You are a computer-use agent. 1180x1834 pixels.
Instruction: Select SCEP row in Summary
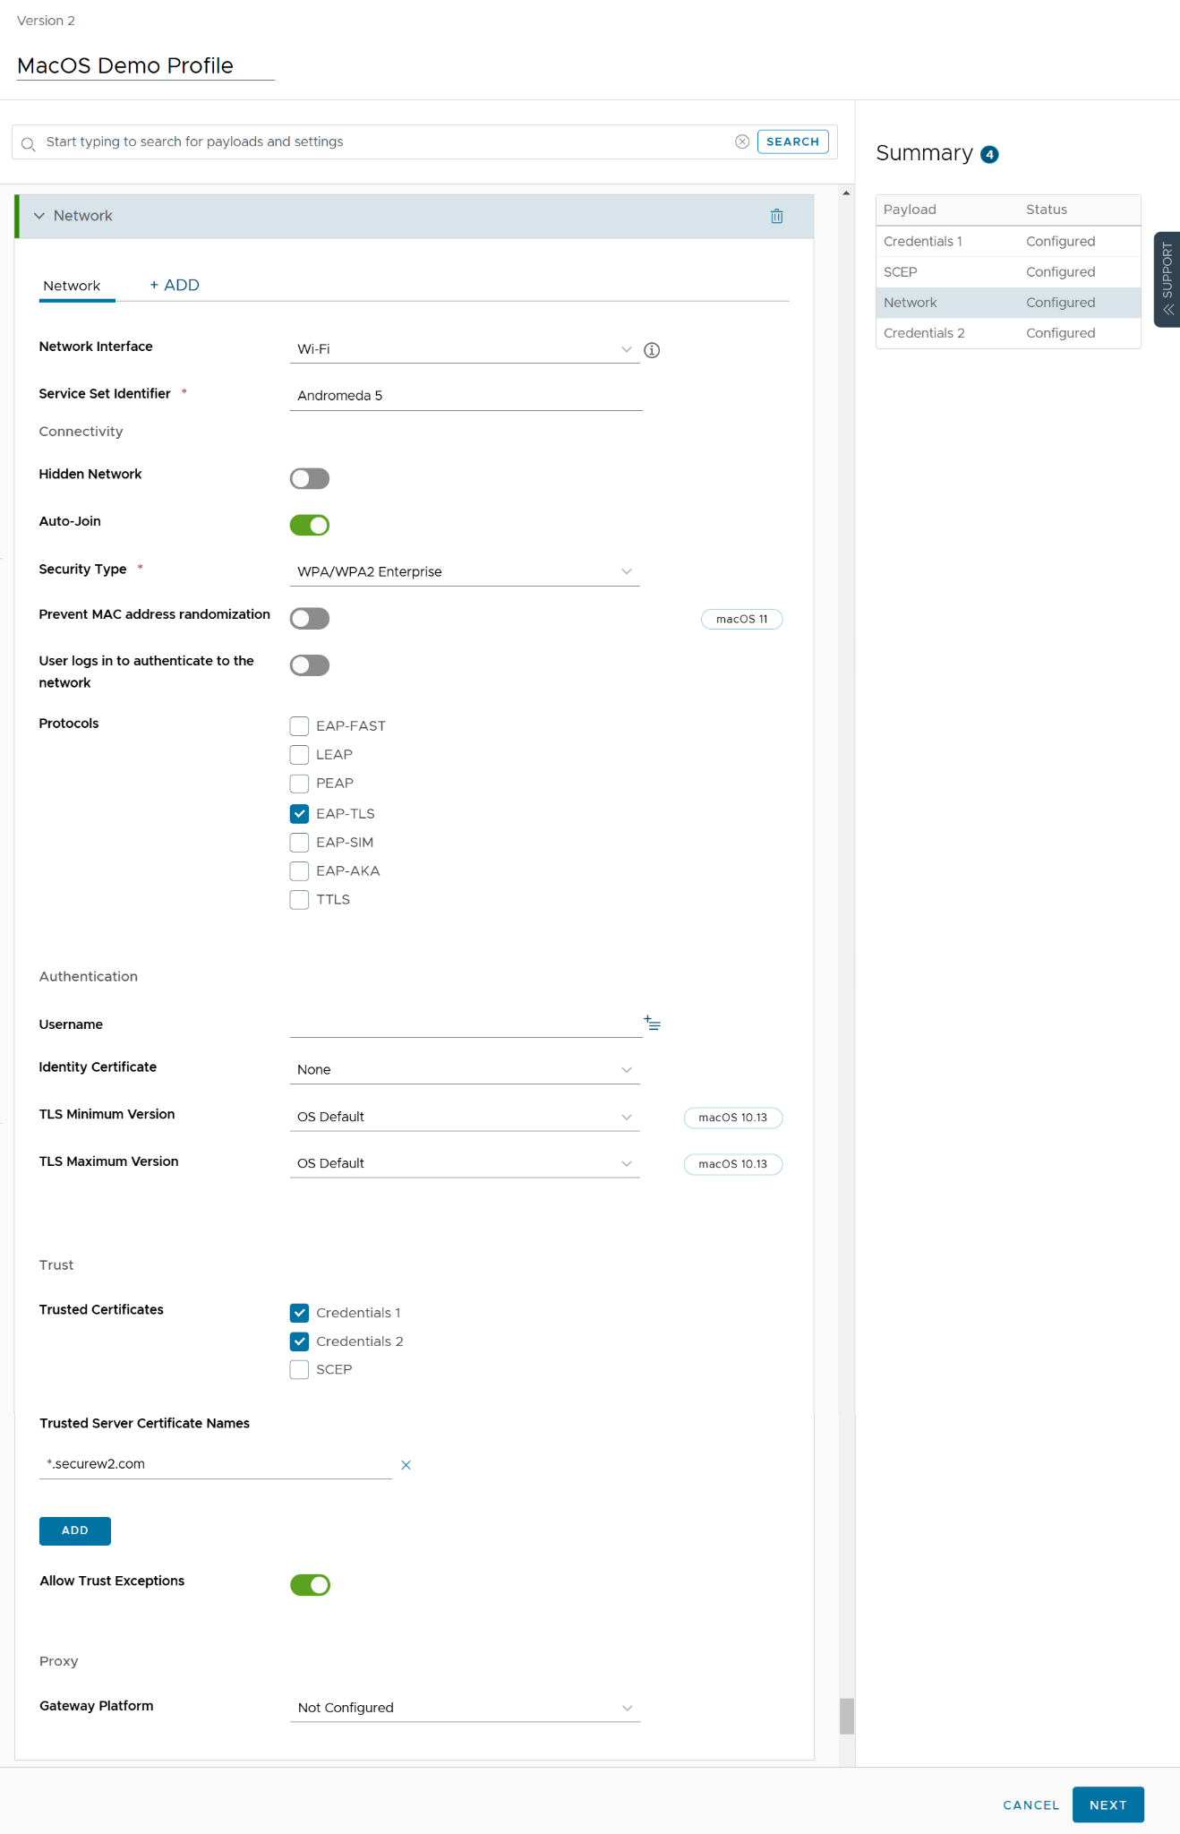[1008, 272]
